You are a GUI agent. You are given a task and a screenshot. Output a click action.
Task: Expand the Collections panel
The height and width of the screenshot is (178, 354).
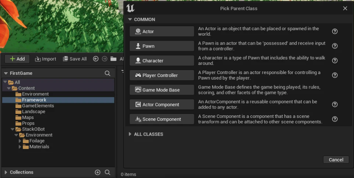click(6, 172)
